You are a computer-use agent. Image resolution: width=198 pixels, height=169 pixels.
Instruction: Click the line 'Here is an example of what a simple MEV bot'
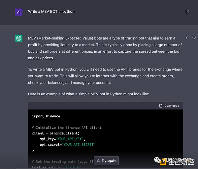click(88, 94)
